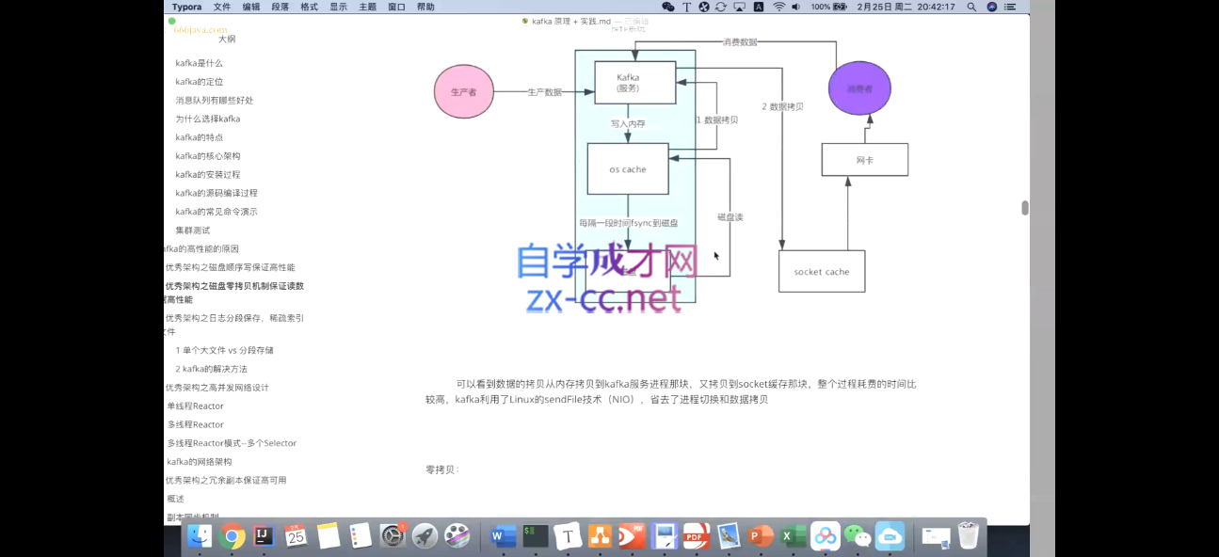The width and height of the screenshot is (1219, 557).
Task: Open the Wi-Fi status menu
Action: 778,7
